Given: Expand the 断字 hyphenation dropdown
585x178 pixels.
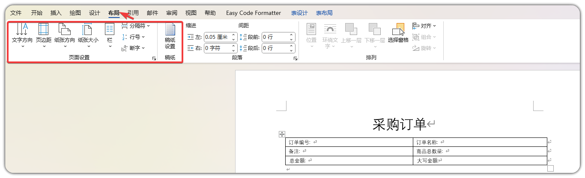Looking at the screenshot, I should point(134,48).
